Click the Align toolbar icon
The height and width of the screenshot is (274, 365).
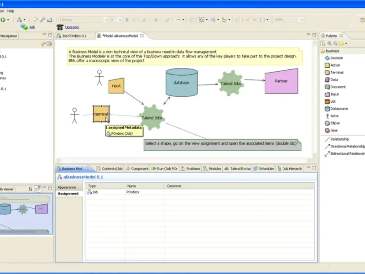pyautogui.click(x=224, y=20)
